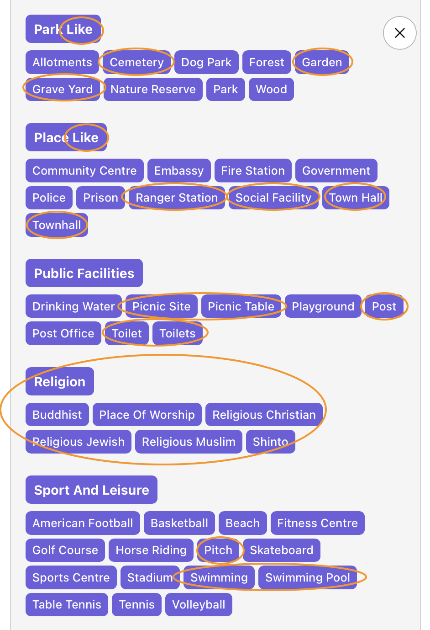
Task: Choose the Town Hall filter tag
Action: point(356,198)
